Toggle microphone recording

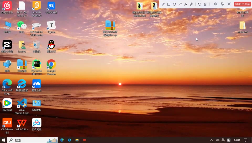click(222, 4)
